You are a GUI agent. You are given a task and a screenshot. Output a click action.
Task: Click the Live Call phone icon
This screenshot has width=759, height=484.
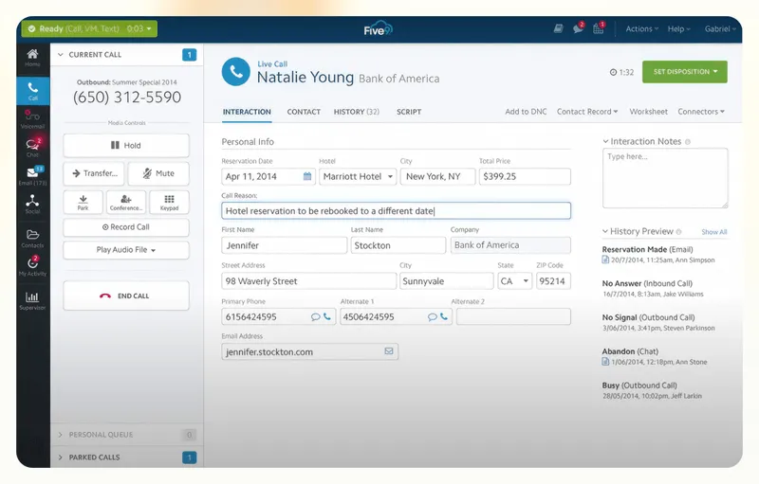[235, 71]
